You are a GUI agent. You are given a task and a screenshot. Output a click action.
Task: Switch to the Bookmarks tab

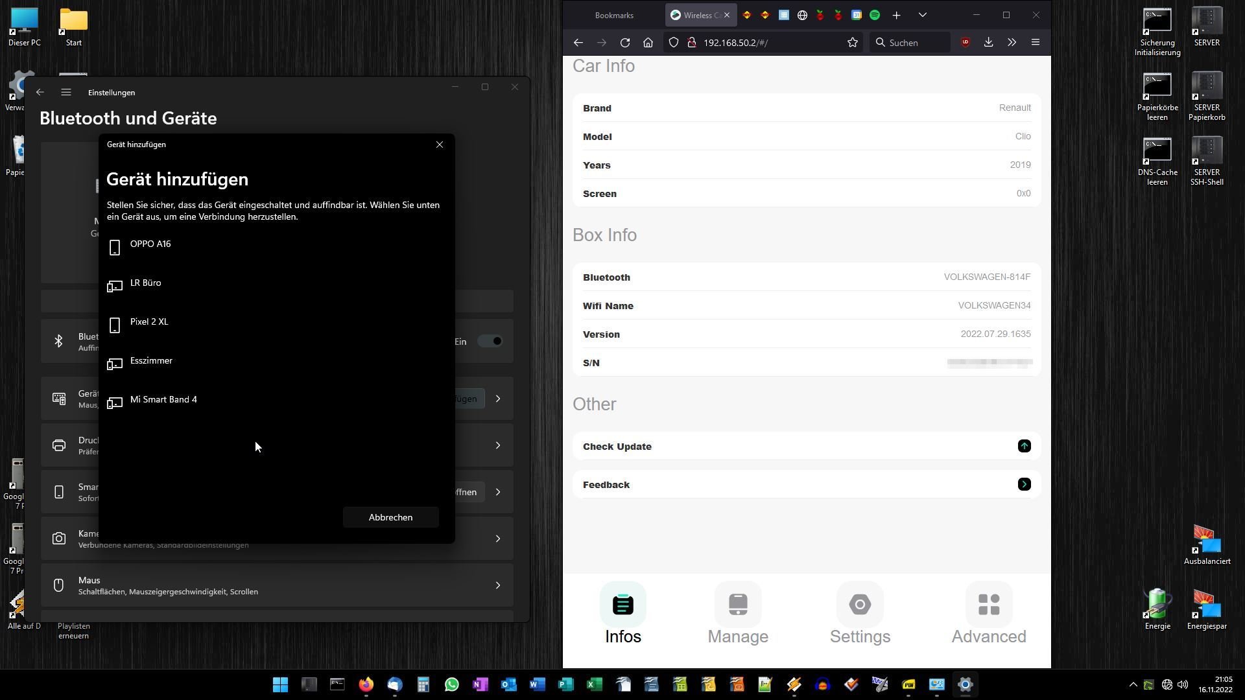click(x=613, y=15)
